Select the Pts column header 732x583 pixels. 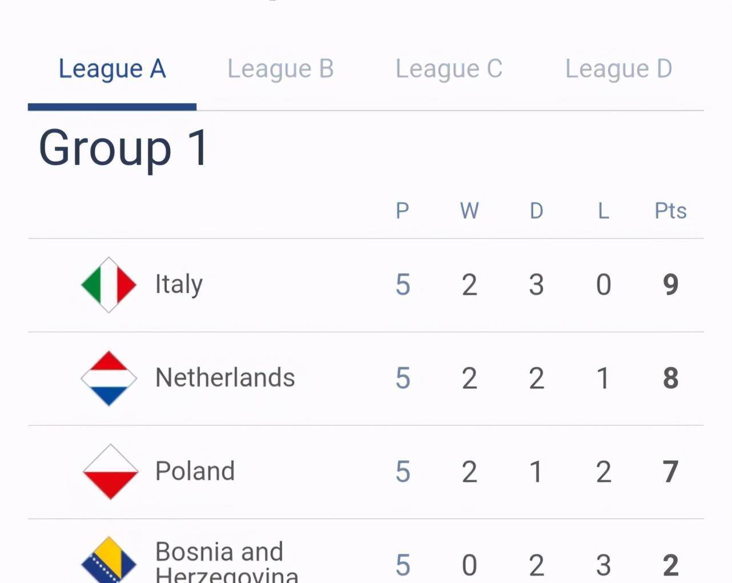(670, 211)
